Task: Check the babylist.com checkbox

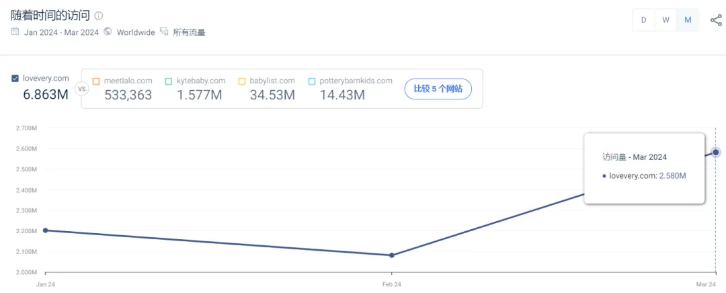Action: [x=242, y=81]
